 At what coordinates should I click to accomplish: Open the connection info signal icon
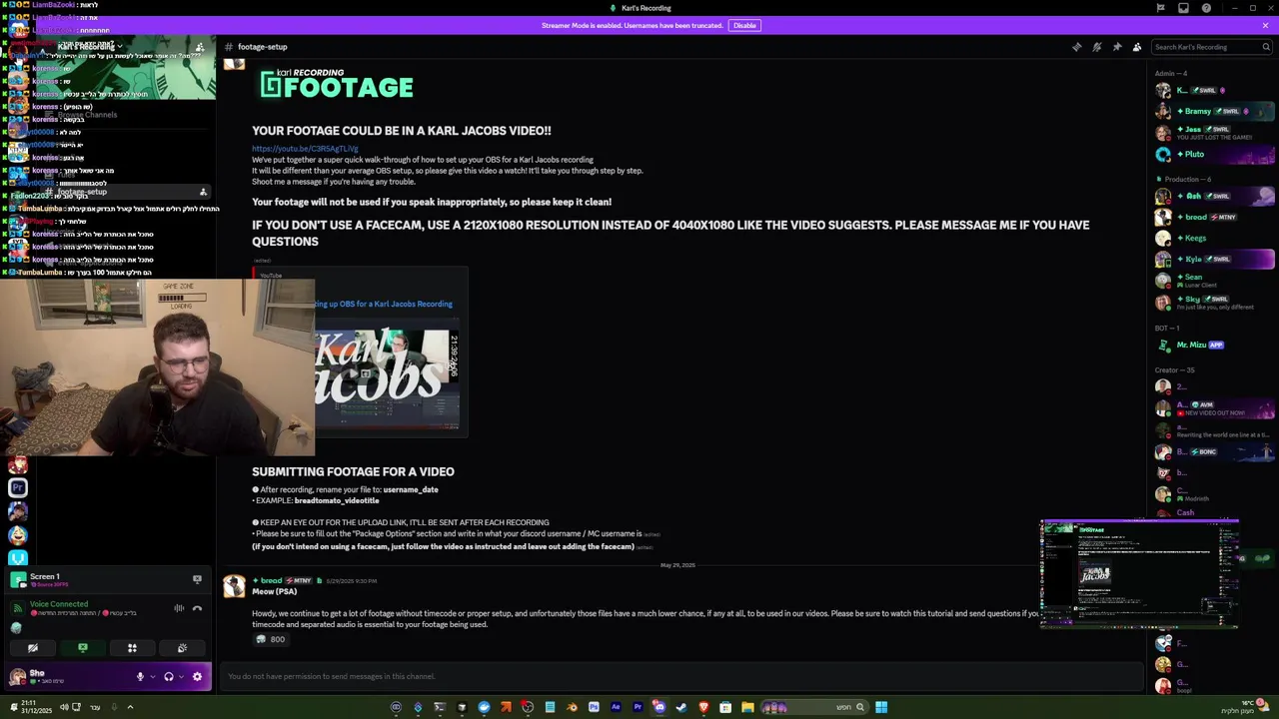coord(17,608)
